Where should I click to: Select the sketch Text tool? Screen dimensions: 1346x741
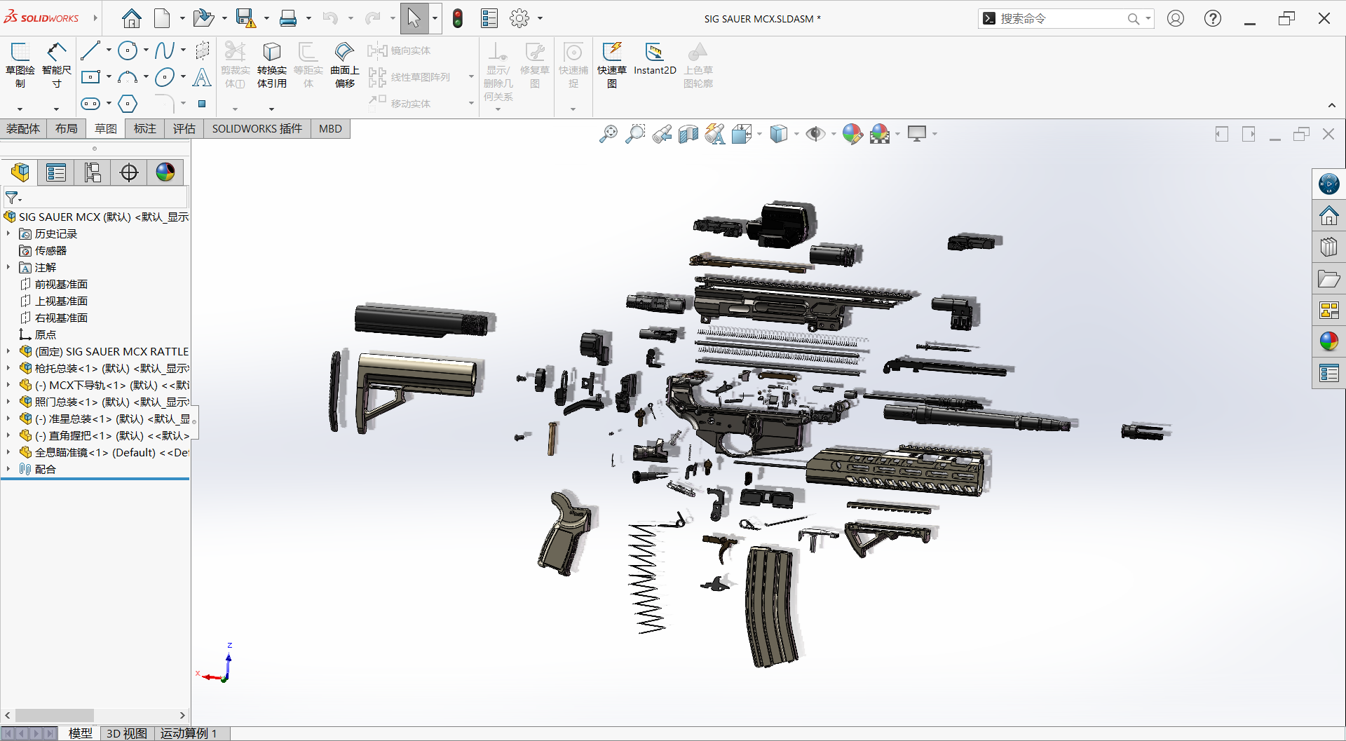[202, 77]
